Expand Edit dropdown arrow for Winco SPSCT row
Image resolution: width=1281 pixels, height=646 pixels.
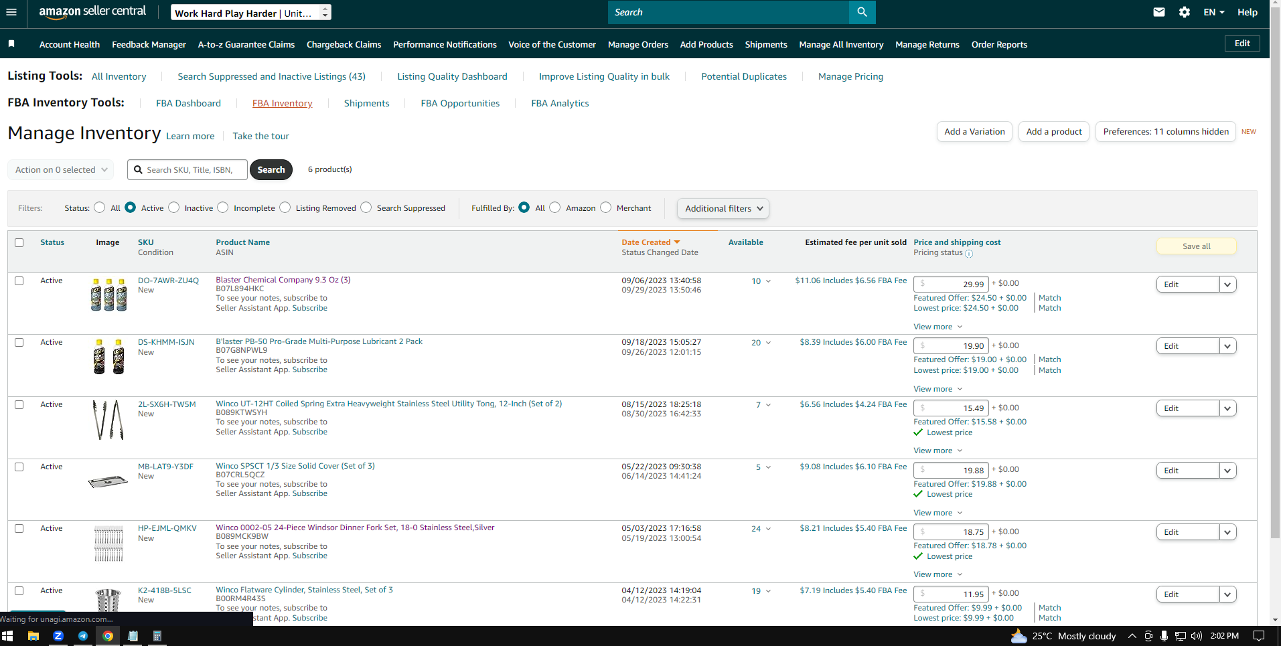[1227, 471]
